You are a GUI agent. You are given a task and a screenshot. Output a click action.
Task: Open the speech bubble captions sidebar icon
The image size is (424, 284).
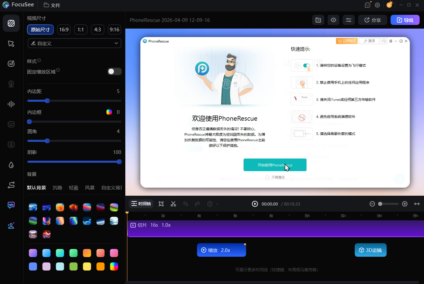point(11,205)
